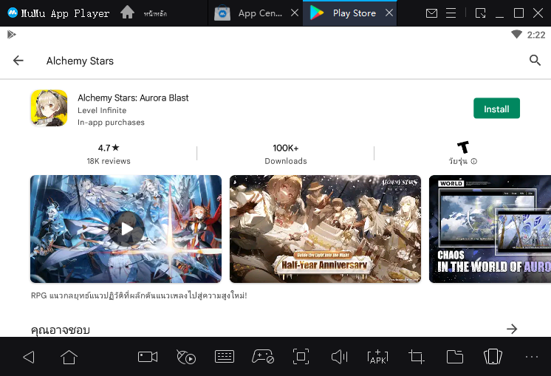Open Play Store search magnifier icon
Viewport: 551px width, 376px height.
pyautogui.click(x=535, y=61)
